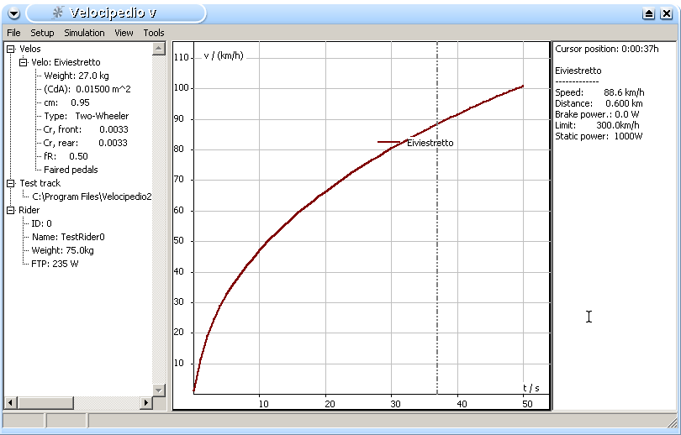Open the window menu arrow in title bar

click(x=13, y=13)
